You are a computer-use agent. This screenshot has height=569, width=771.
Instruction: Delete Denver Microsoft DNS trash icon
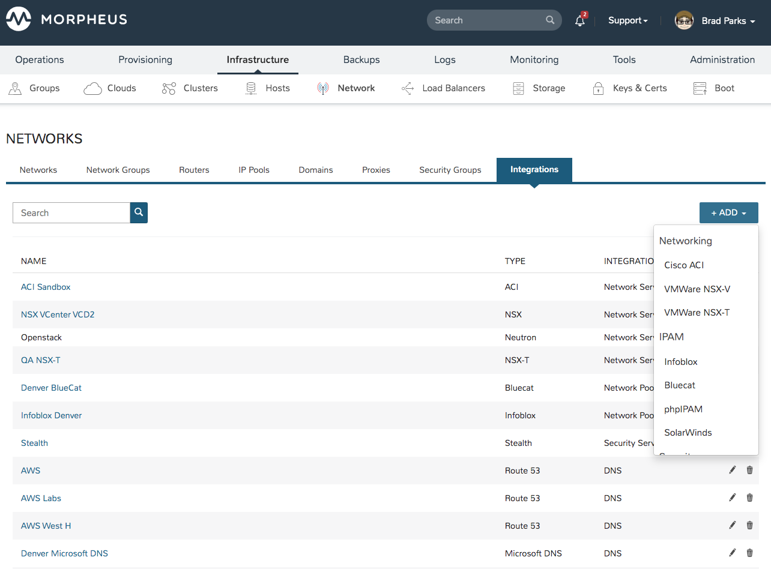749,553
